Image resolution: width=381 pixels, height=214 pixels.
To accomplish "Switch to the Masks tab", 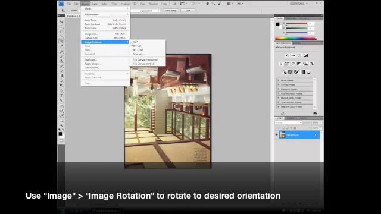I will tap(297, 43).
